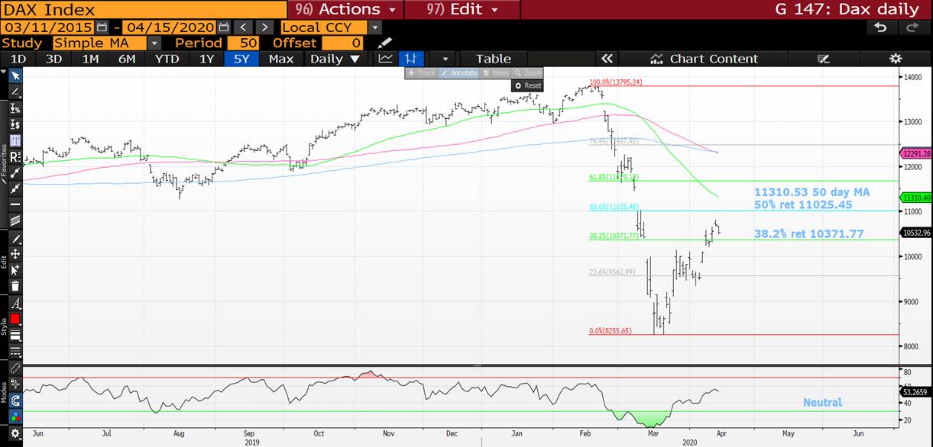This screenshot has width=933, height=447.
Task: Expand the chart type dropdown arrow
Action: [x=445, y=59]
